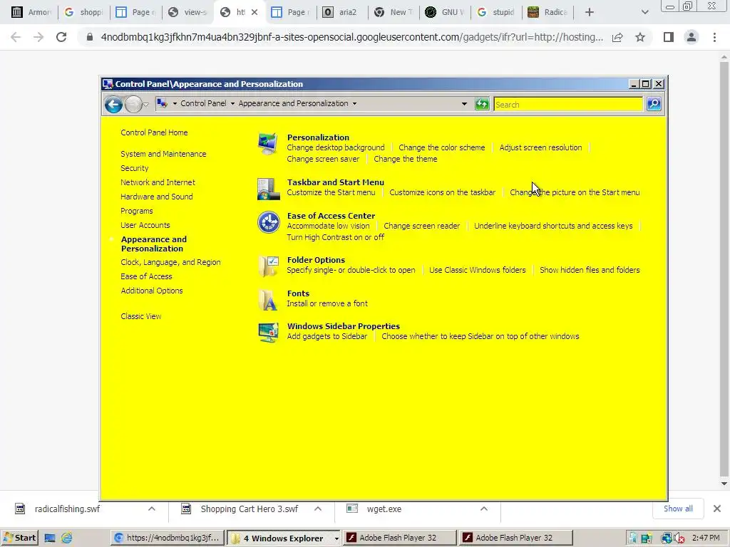Open the Taskbar and Start Menu icon
Viewport: 730px width, 547px height.
tap(268, 189)
